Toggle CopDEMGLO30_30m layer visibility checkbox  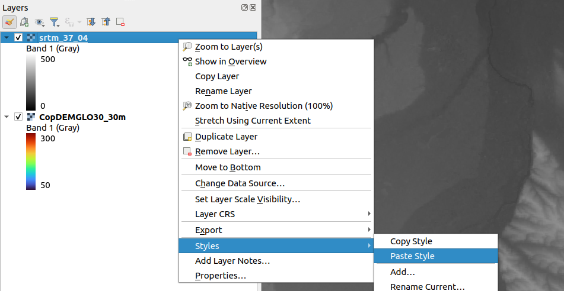[18, 117]
